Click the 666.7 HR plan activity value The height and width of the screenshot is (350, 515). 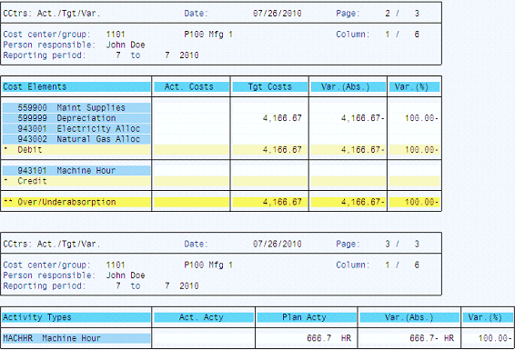pyautogui.click(x=328, y=338)
